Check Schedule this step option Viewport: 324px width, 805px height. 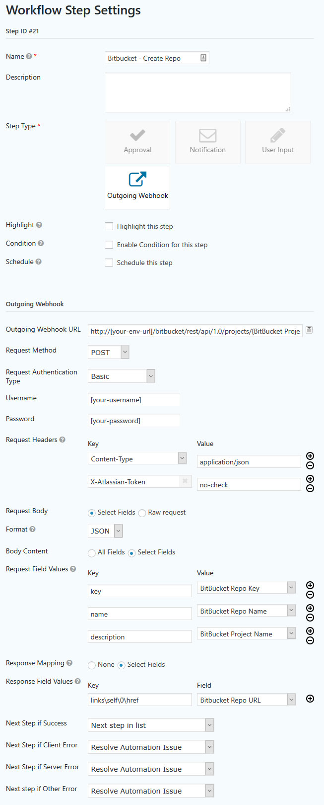click(109, 263)
